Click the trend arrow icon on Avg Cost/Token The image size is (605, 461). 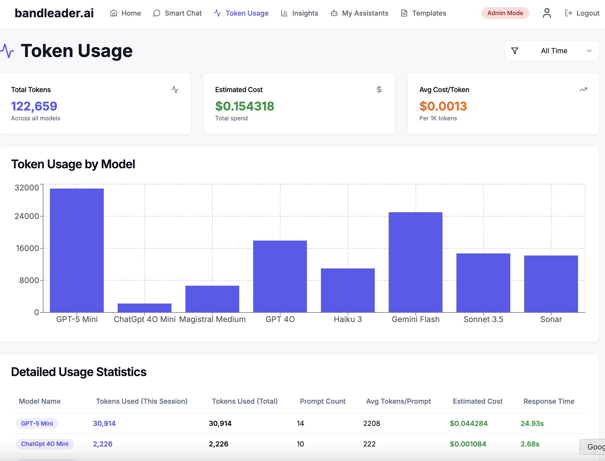[583, 89]
